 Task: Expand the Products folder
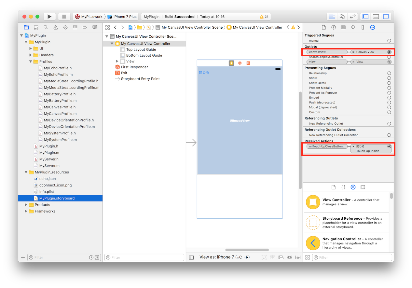click(26, 205)
